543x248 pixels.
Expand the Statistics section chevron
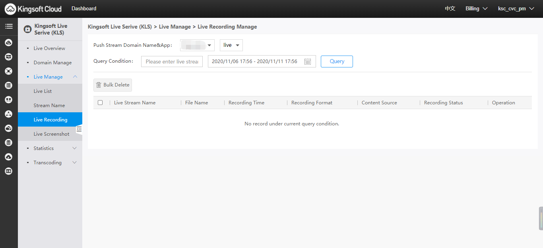click(x=75, y=148)
